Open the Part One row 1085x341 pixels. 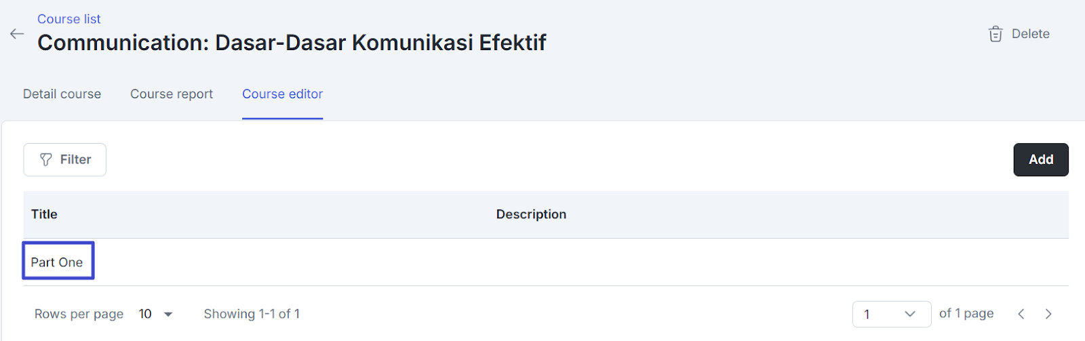[57, 262]
